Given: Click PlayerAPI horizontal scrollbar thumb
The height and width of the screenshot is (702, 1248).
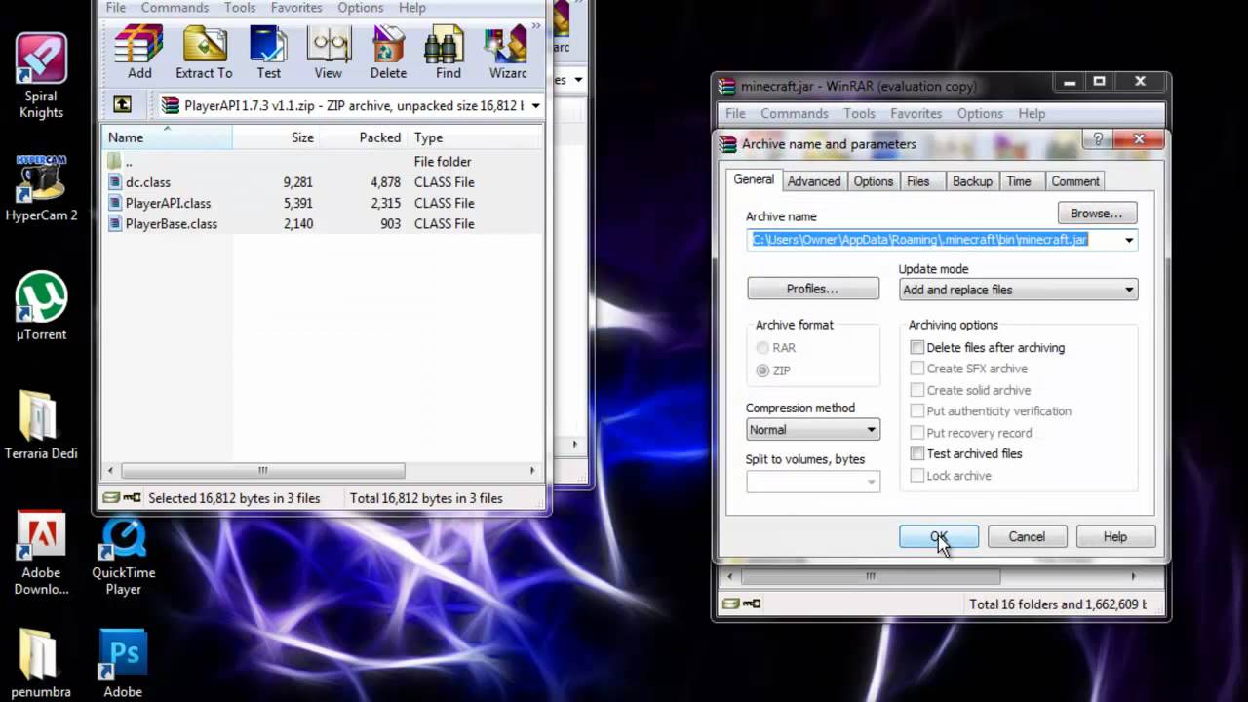Looking at the screenshot, I should tap(262, 470).
